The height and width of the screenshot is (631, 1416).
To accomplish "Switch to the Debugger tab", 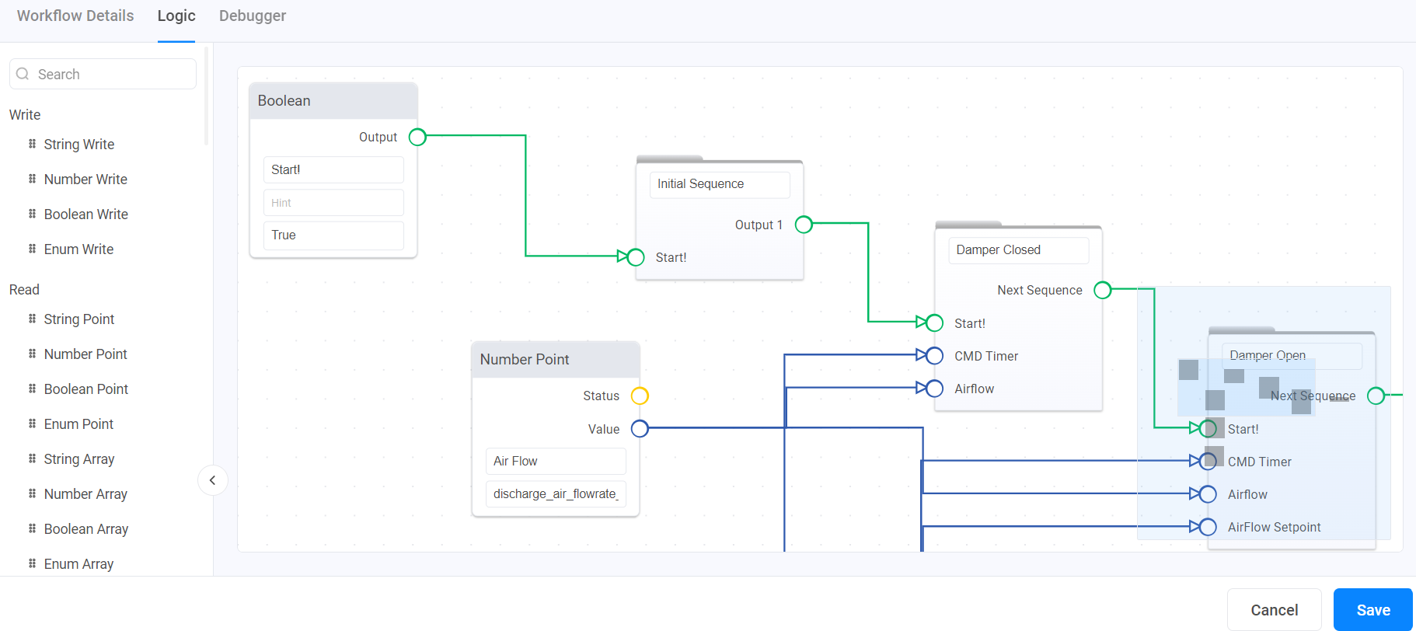I will [252, 16].
